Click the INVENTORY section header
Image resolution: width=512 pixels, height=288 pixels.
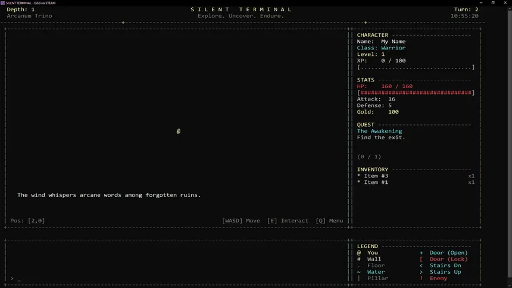click(x=373, y=170)
